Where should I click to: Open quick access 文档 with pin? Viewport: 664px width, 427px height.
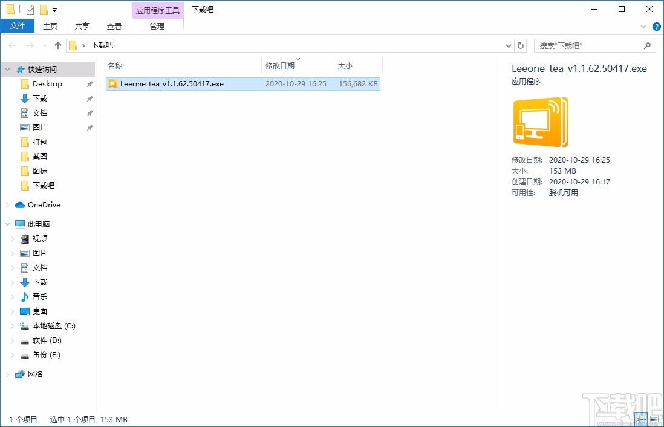(x=40, y=112)
